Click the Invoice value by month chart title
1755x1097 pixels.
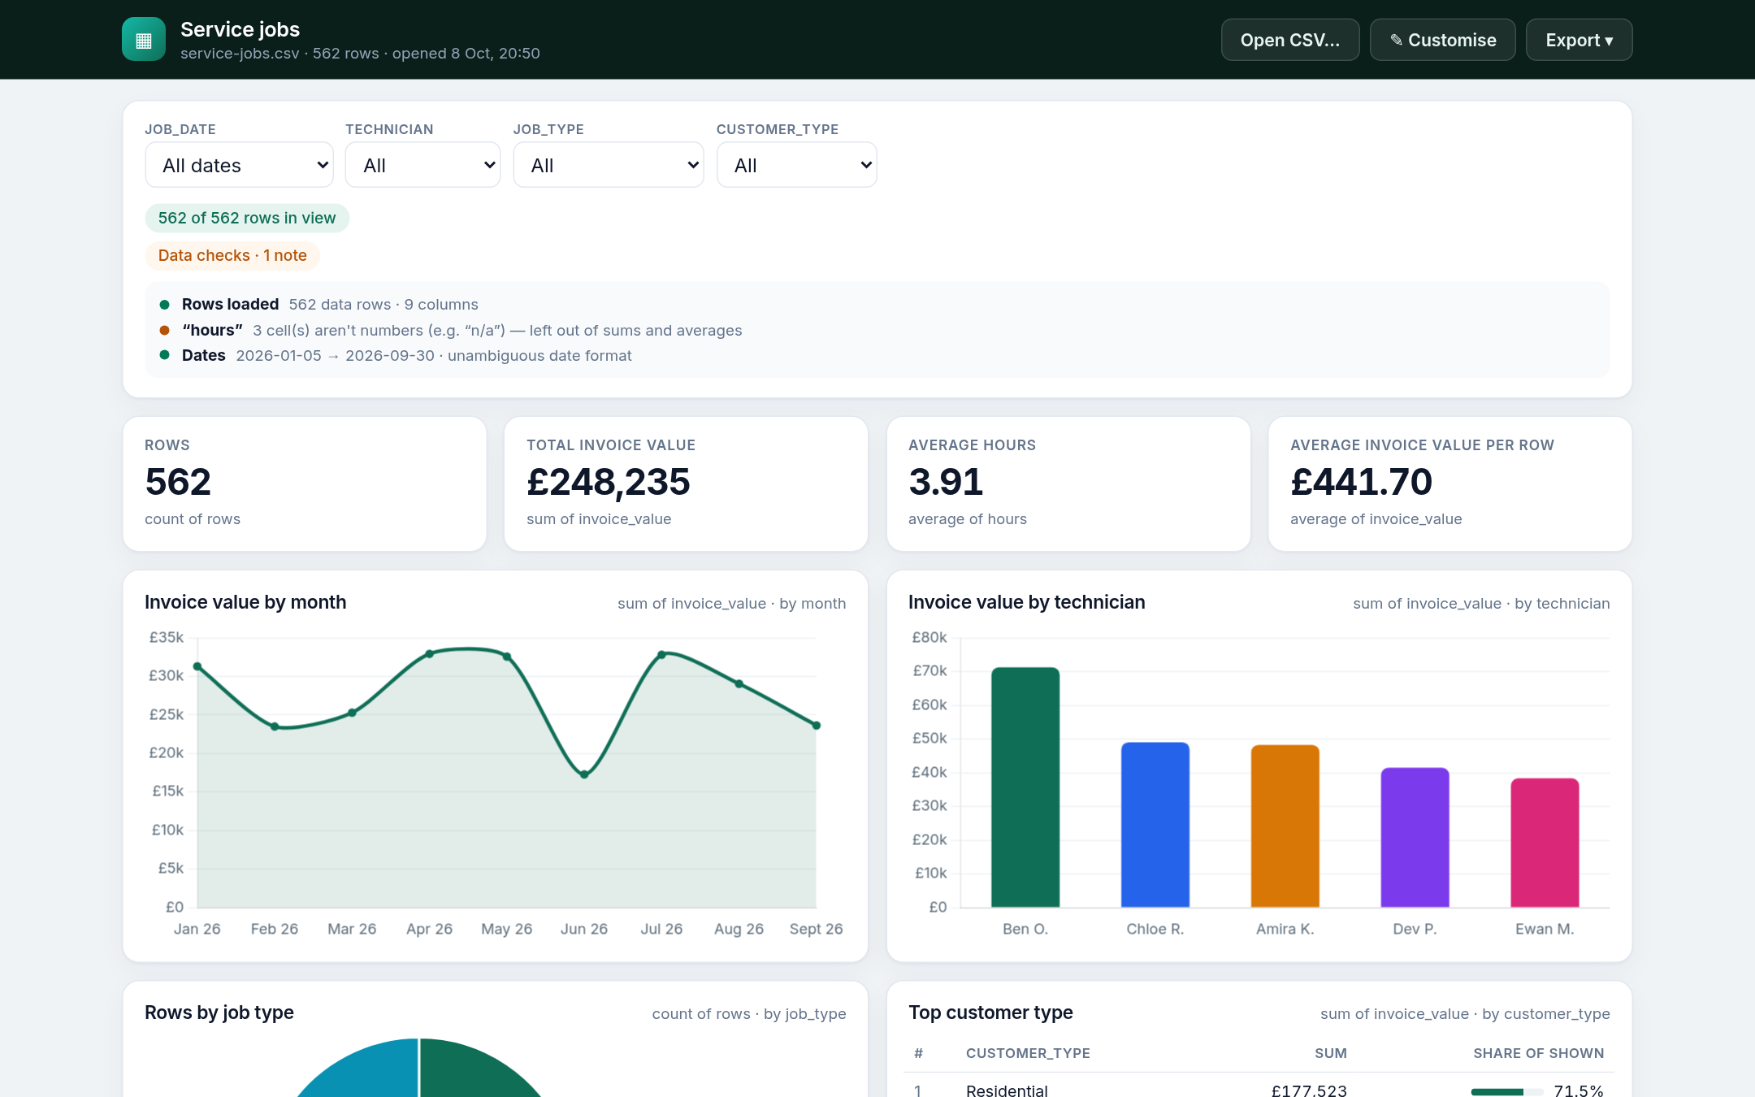[245, 602]
